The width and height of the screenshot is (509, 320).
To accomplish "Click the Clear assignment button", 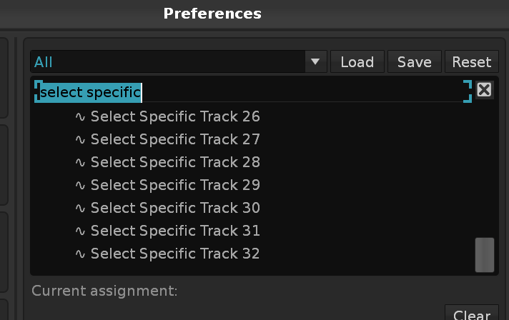I will [471, 314].
